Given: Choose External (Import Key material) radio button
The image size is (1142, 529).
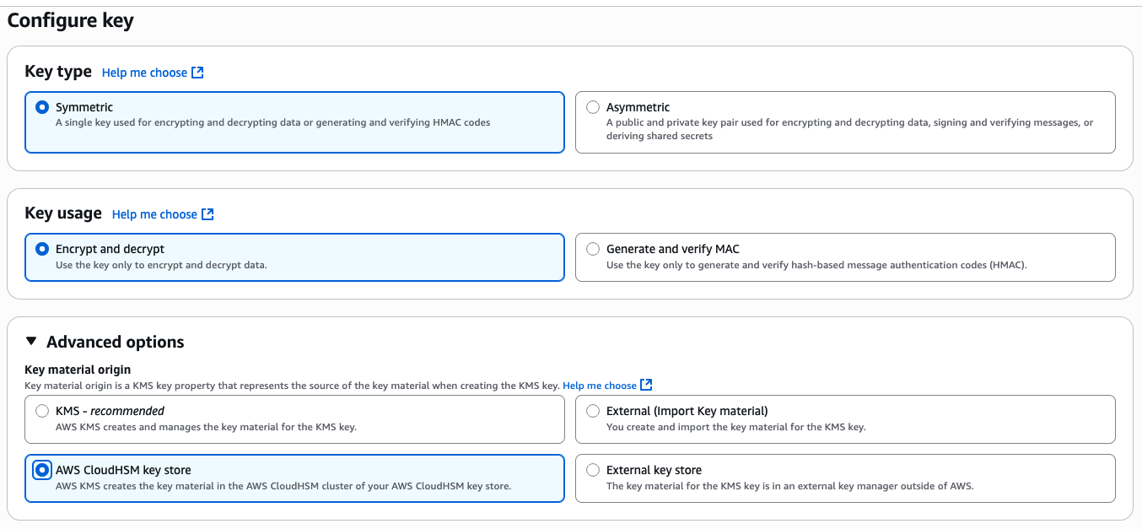Looking at the screenshot, I should pos(593,411).
